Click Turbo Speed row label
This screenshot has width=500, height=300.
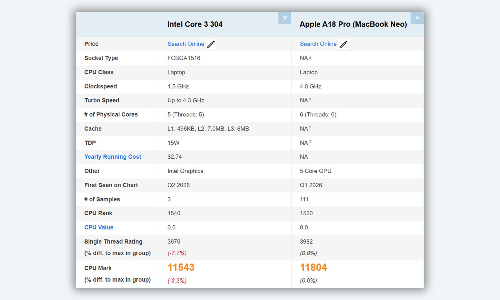point(102,101)
